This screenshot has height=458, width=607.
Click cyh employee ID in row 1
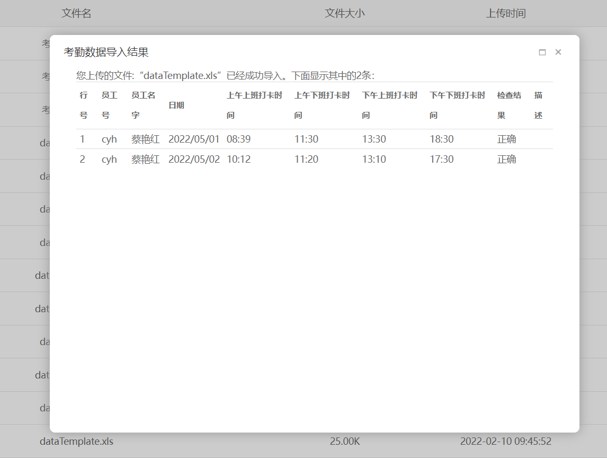coord(109,139)
